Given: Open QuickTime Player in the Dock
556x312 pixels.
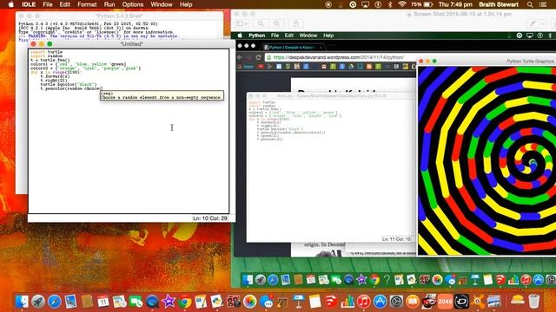Looking at the screenshot, I should [x=152, y=302].
